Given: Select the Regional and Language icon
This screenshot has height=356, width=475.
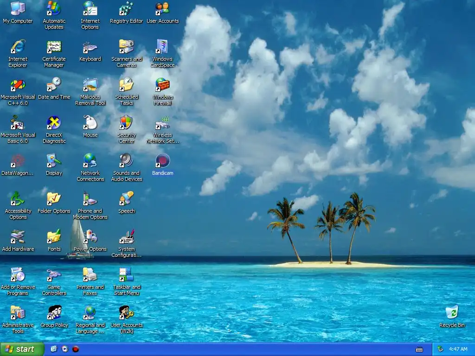Looking at the screenshot, I should tap(90, 313).
